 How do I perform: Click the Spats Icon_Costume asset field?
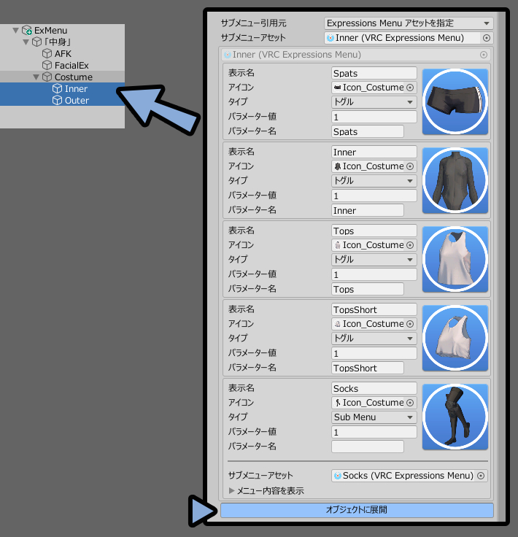368,88
